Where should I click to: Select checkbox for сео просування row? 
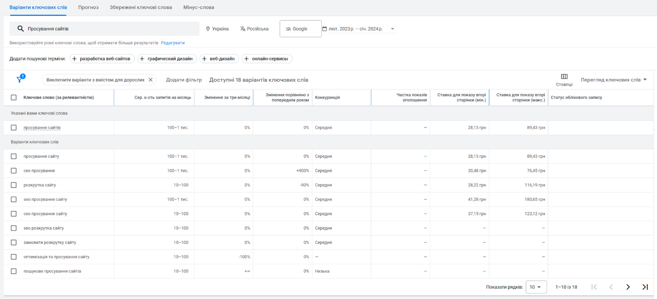[x=13, y=171]
